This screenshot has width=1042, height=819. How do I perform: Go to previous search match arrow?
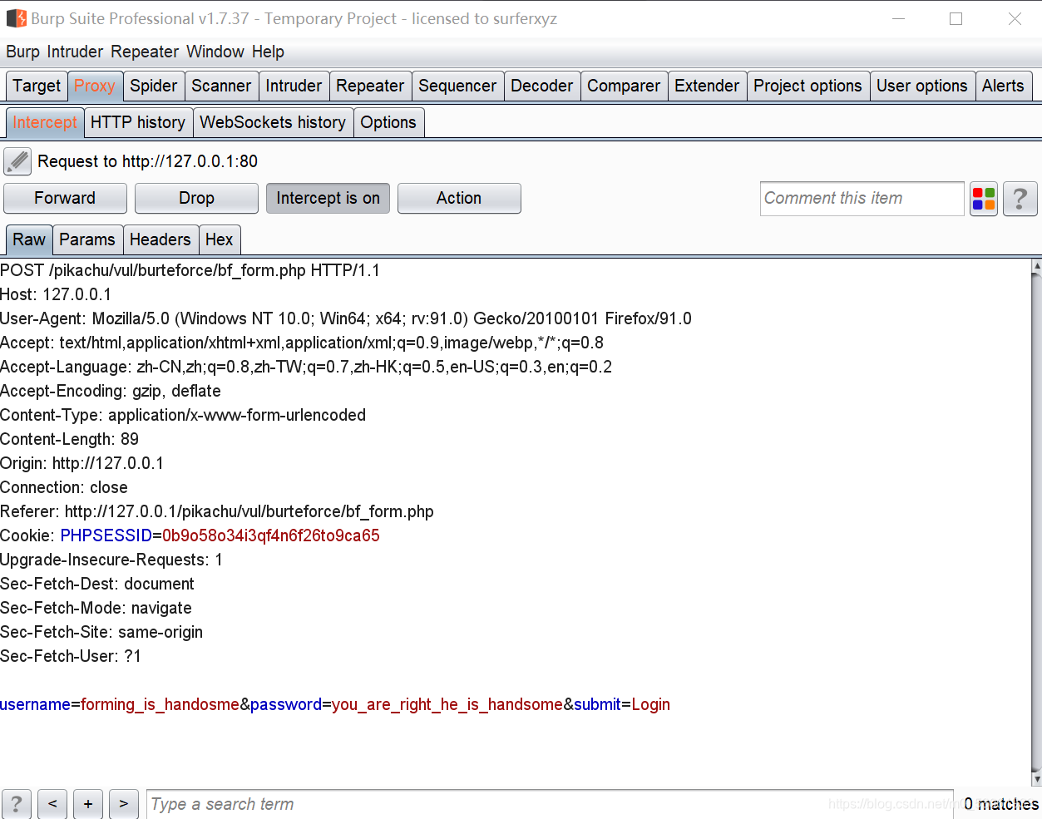coord(52,804)
